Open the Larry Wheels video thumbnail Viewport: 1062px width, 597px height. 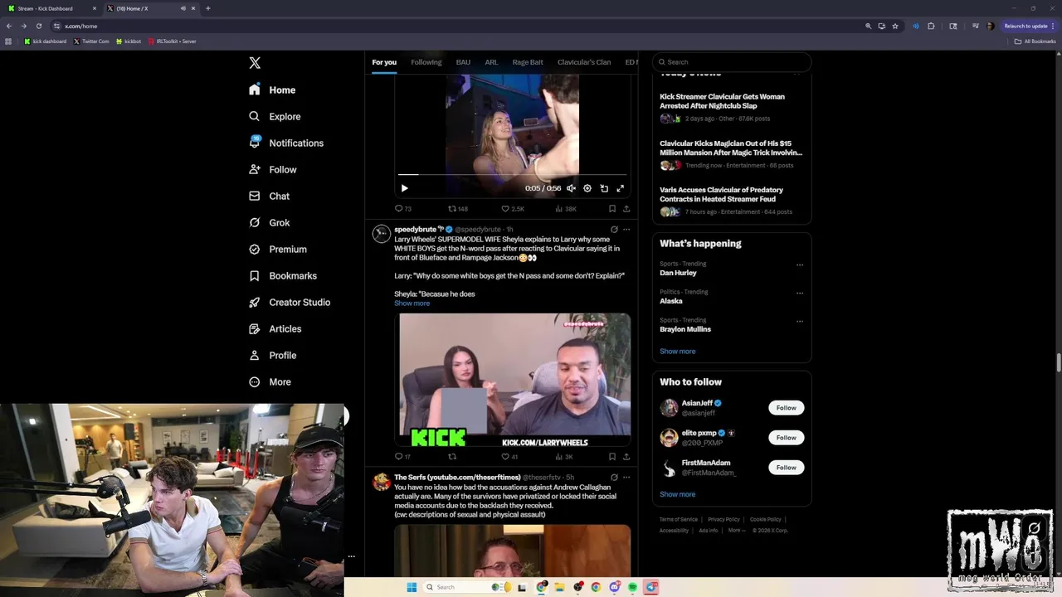tap(513, 380)
